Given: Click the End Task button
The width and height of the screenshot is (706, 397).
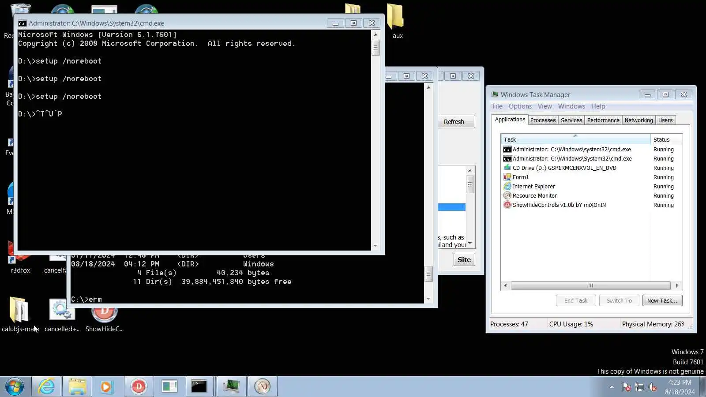Looking at the screenshot, I should (x=576, y=301).
